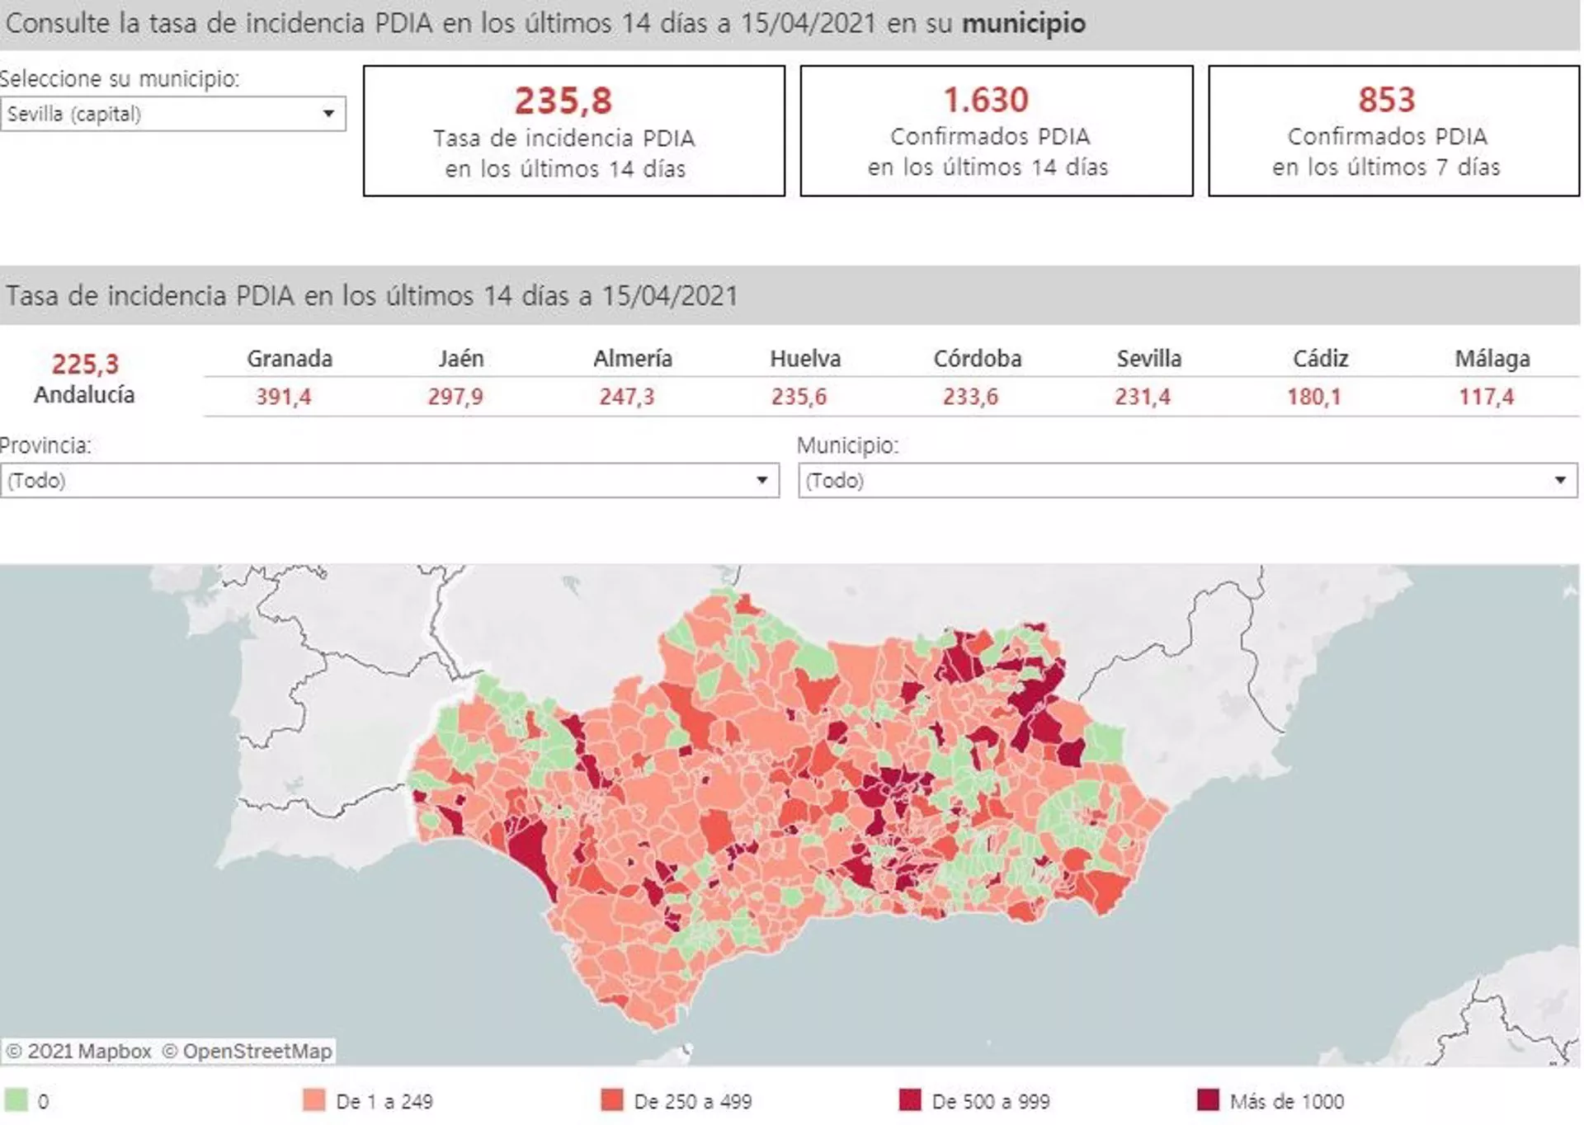Viewport: 1584px width, 1125px height.
Task: Select the Granada province incidence value 391,4
Action: tap(285, 396)
